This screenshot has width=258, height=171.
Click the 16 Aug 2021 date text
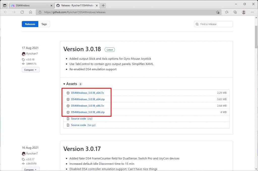[30, 148]
